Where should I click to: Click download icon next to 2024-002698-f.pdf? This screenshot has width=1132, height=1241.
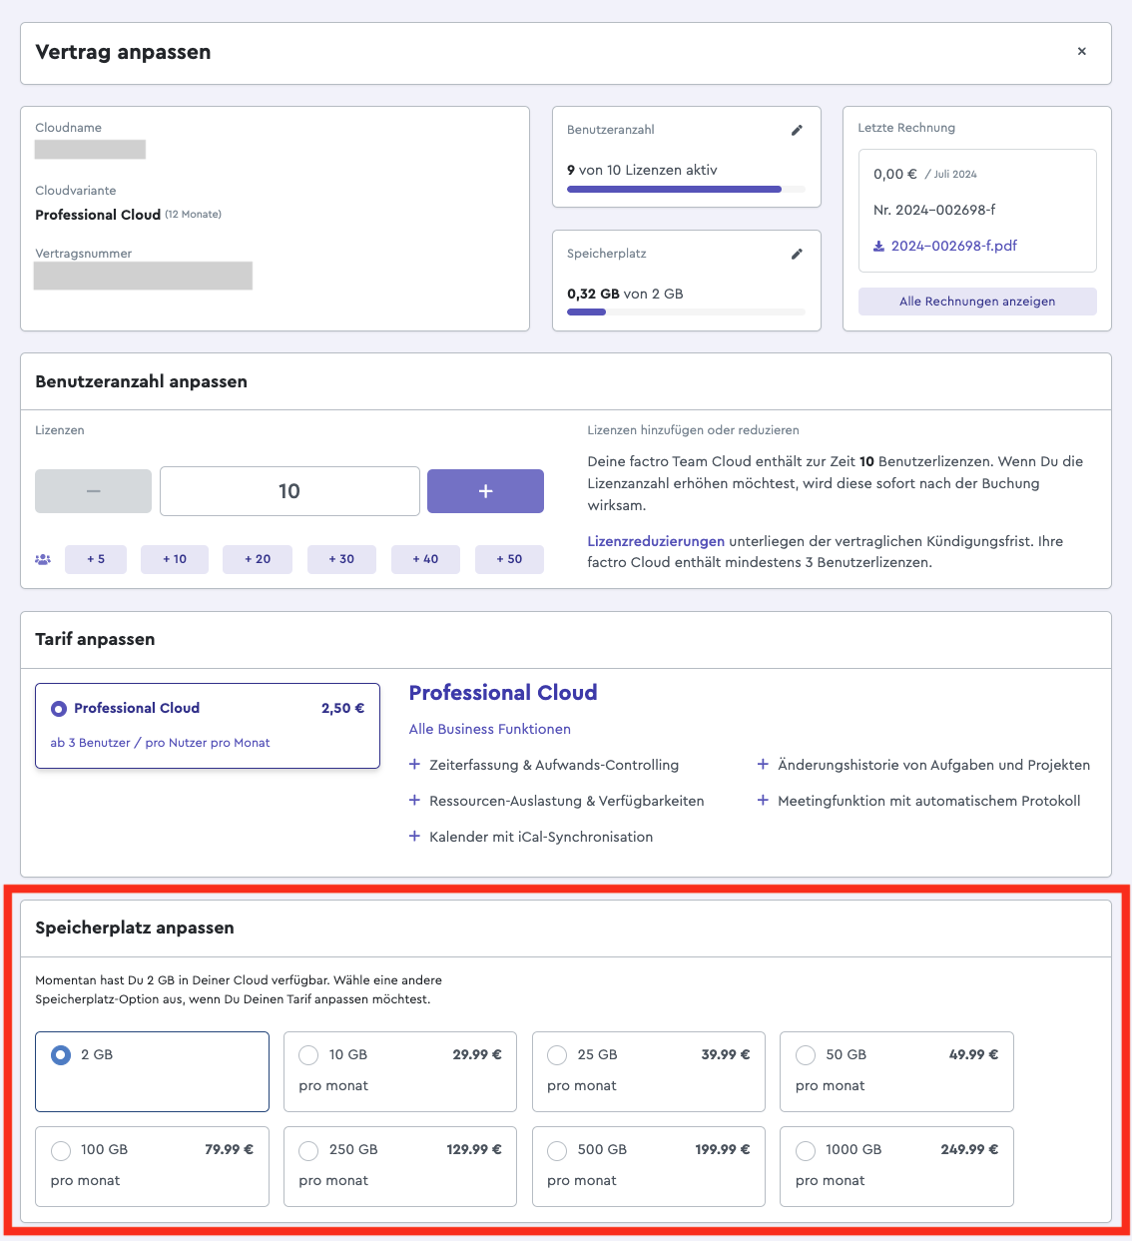[x=878, y=246]
